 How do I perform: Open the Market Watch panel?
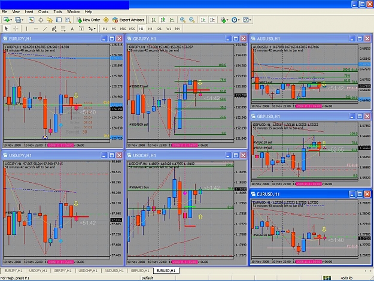point(32,20)
